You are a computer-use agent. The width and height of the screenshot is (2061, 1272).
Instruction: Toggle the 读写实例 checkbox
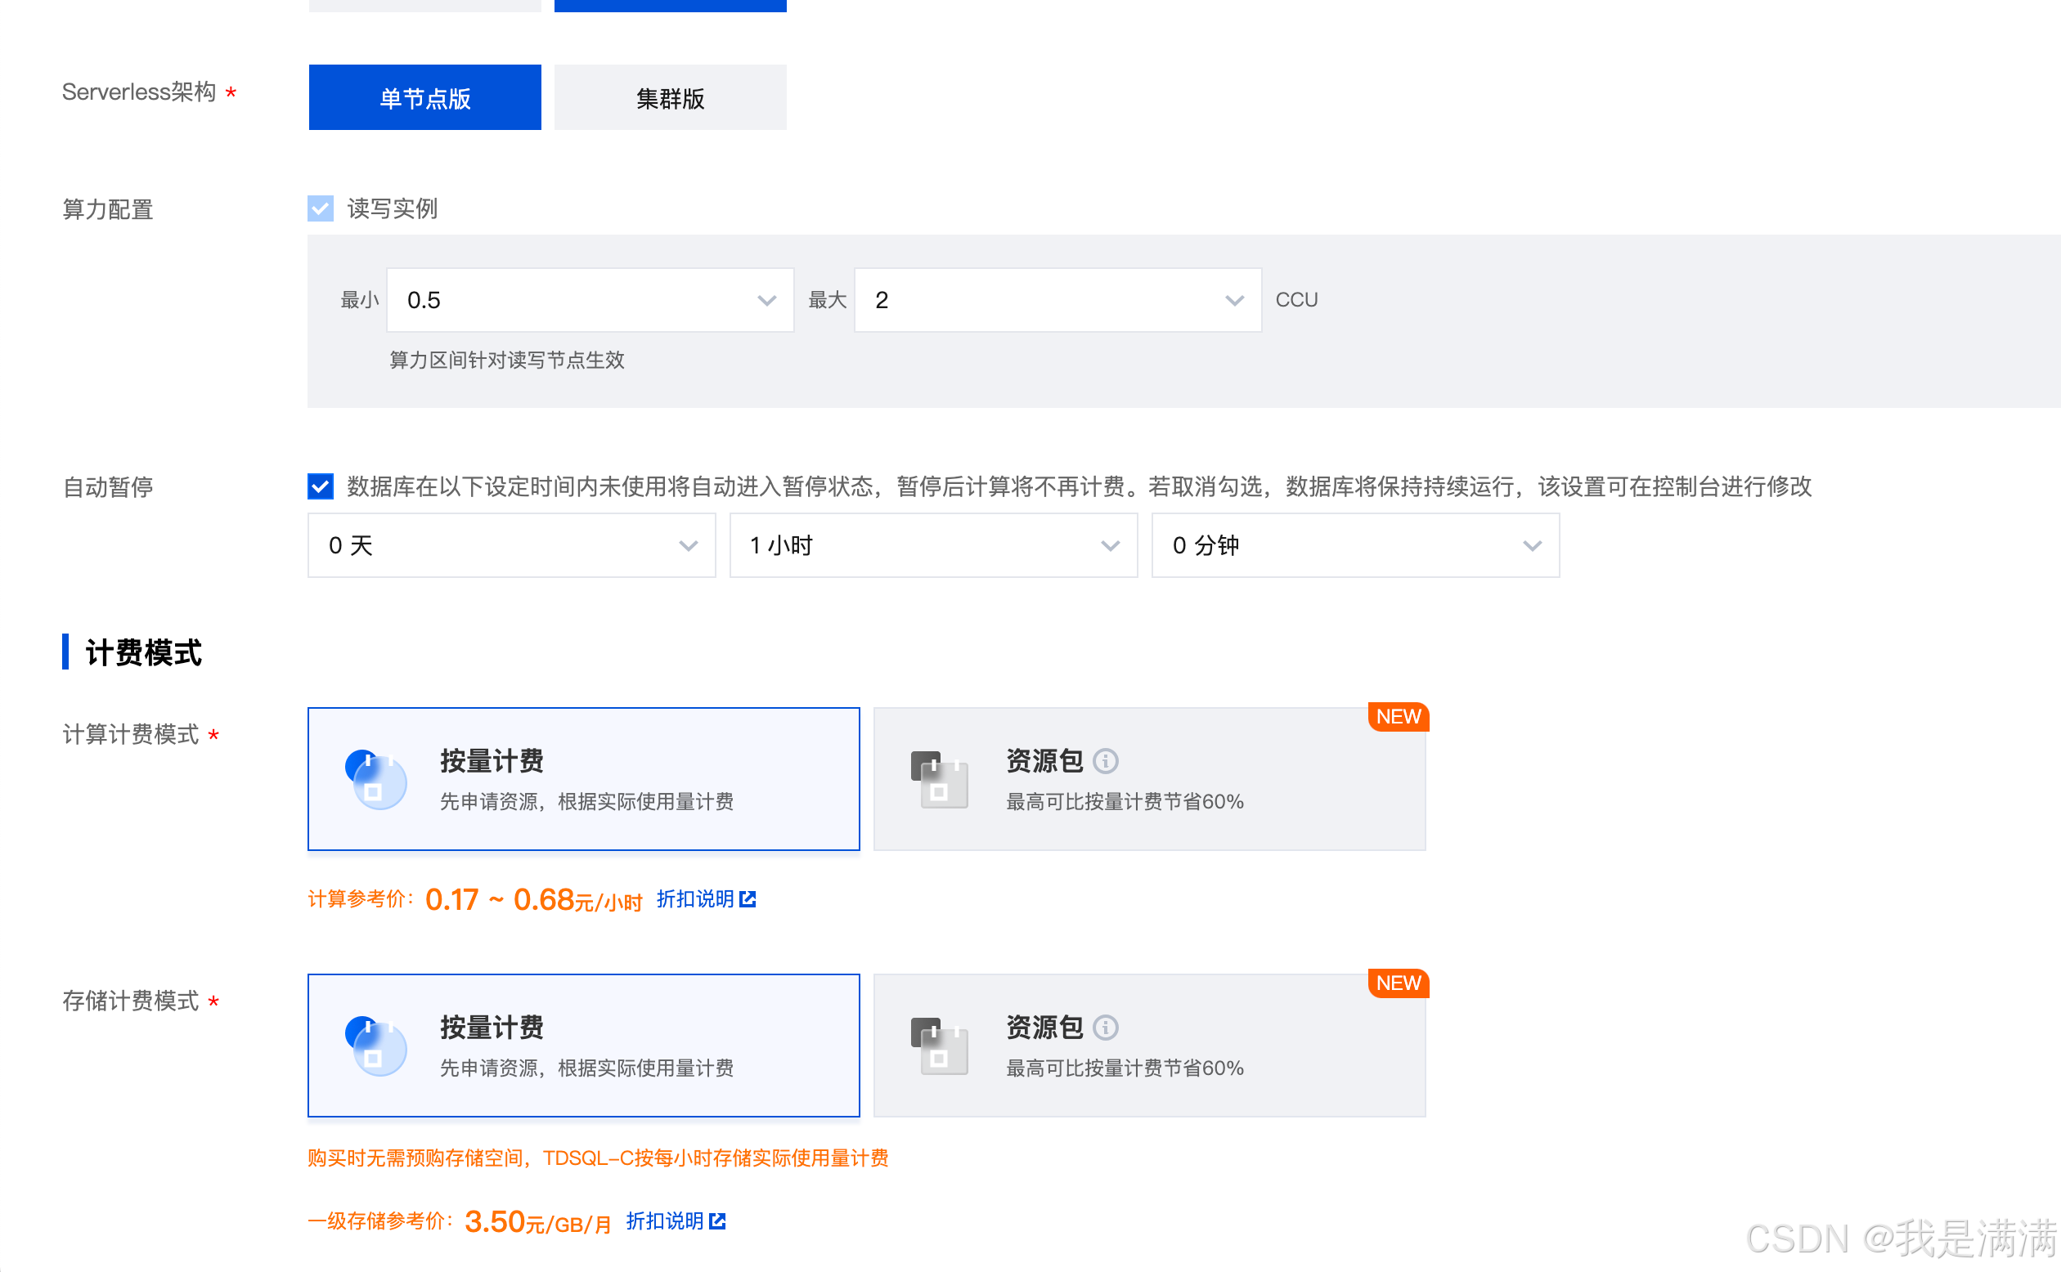click(x=321, y=208)
